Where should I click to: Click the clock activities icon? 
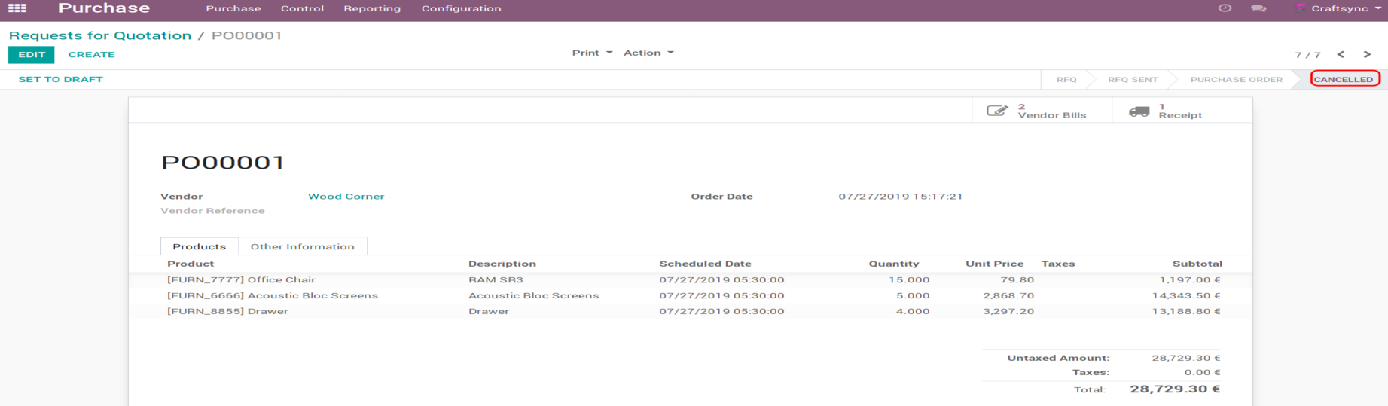click(x=1225, y=8)
